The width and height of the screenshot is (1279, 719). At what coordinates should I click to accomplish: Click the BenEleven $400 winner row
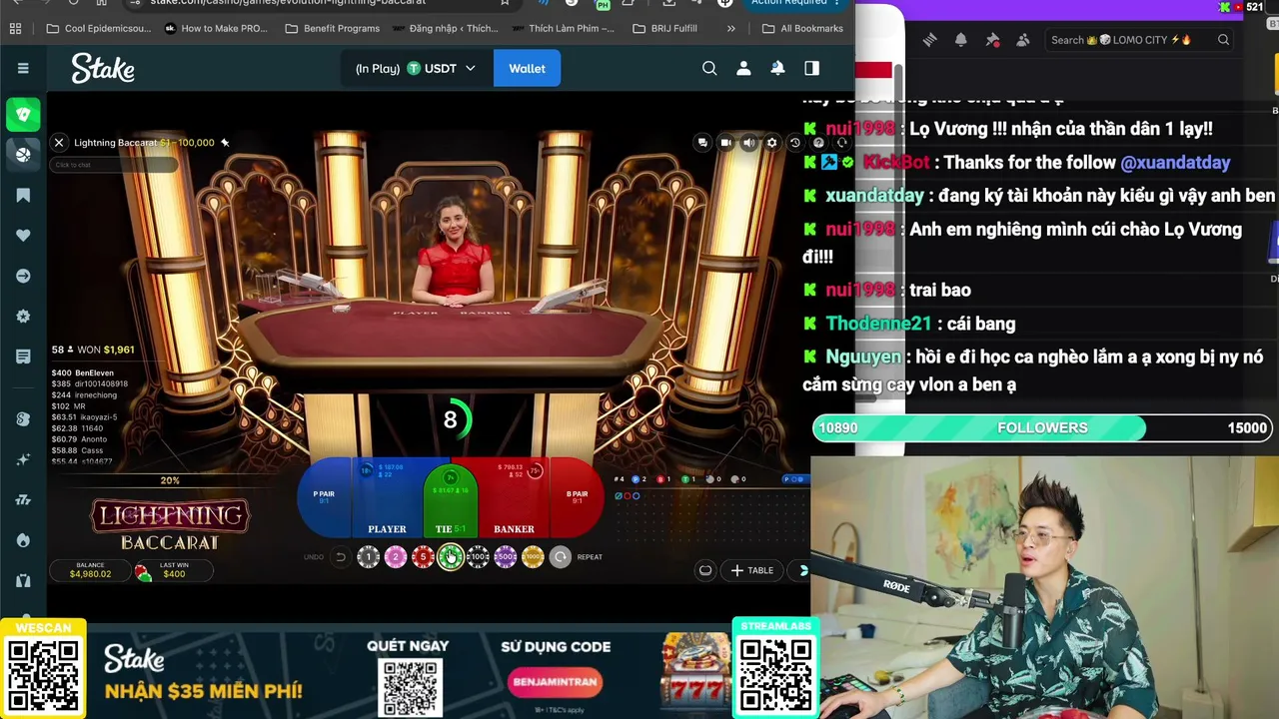tap(83, 372)
